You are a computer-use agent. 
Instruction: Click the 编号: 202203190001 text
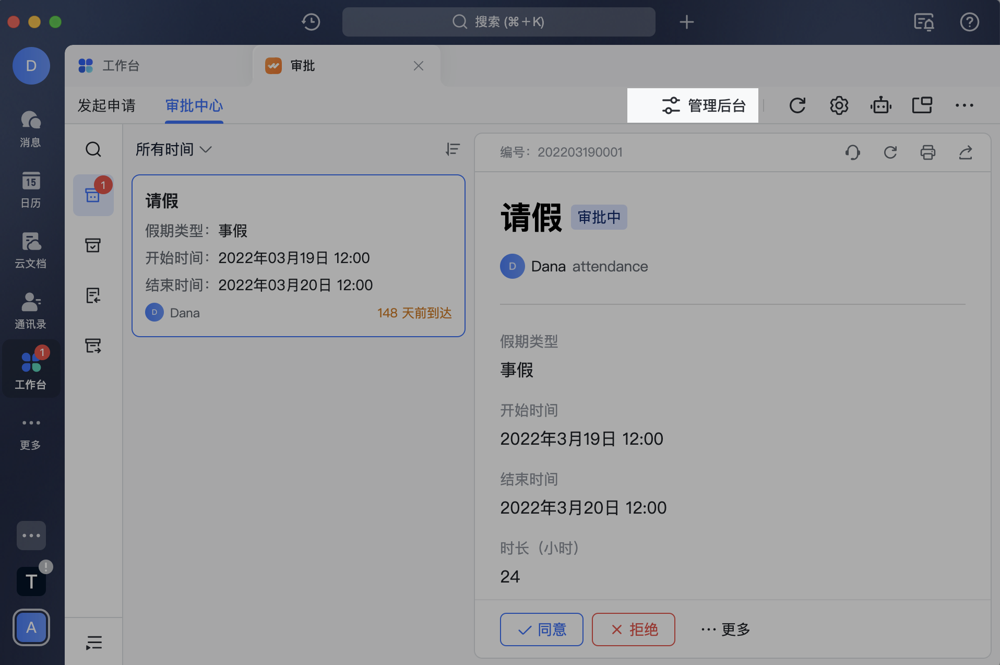click(562, 152)
